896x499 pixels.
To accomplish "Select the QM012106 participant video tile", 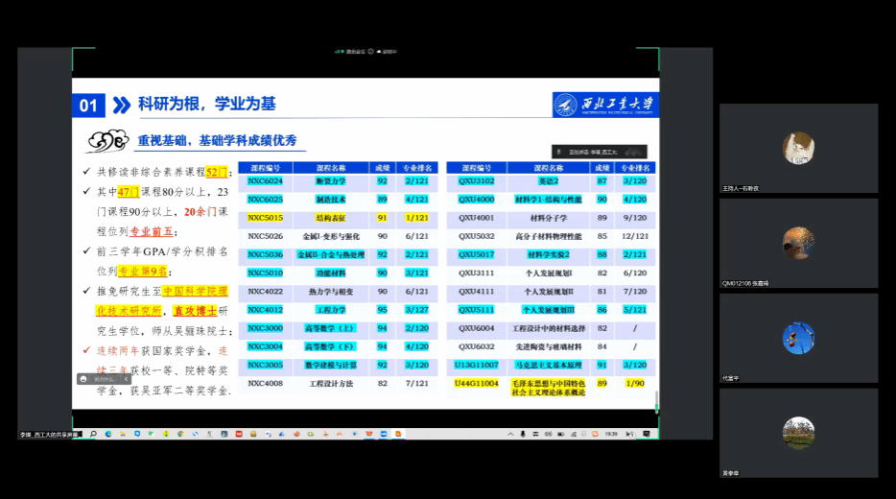I will [798, 242].
